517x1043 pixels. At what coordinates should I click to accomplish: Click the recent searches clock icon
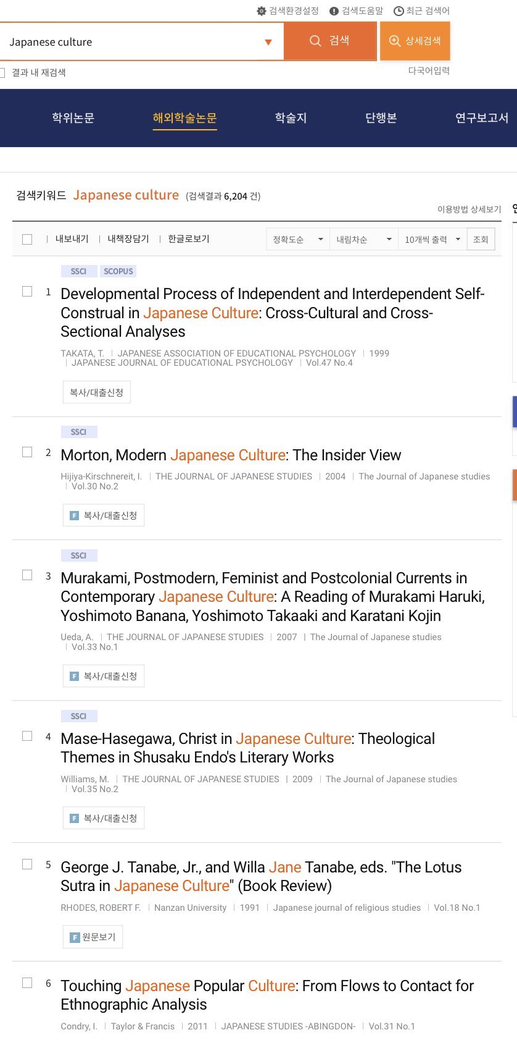(399, 11)
